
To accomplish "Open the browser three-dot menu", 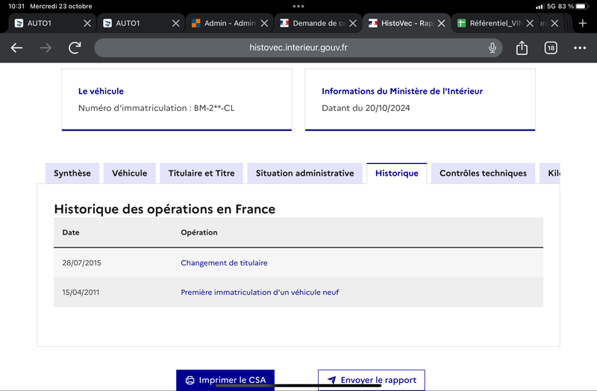I will pyautogui.click(x=580, y=48).
